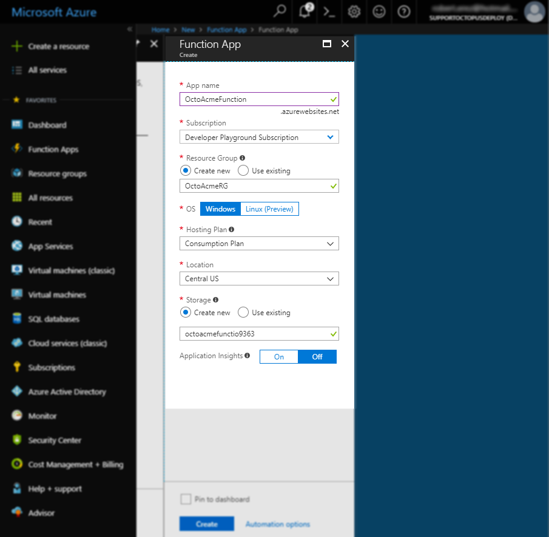The width and height of the screenshot is (549, 537).
Task: Collapse the left sidebar with chevron
Action: pos(130,29)
